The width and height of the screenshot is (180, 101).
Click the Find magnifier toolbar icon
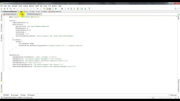click(31, 9)
